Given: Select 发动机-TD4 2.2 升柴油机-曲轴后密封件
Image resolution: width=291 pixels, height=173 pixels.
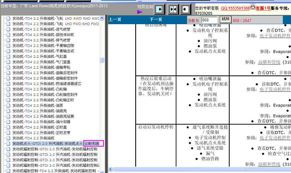Looking at the screenshot, I should point(45,73).
